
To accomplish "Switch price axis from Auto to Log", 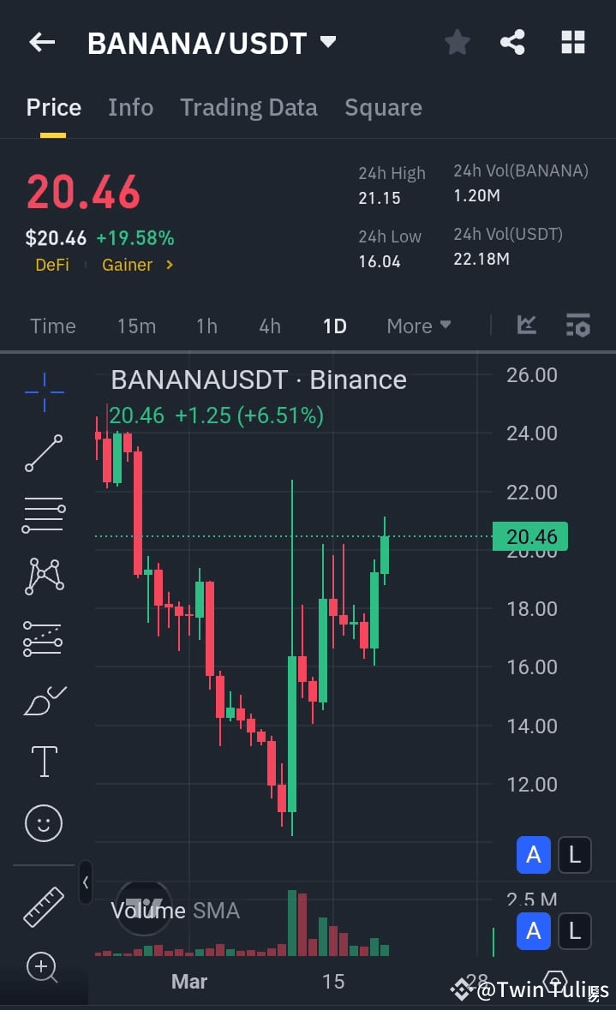I will 574,854.
